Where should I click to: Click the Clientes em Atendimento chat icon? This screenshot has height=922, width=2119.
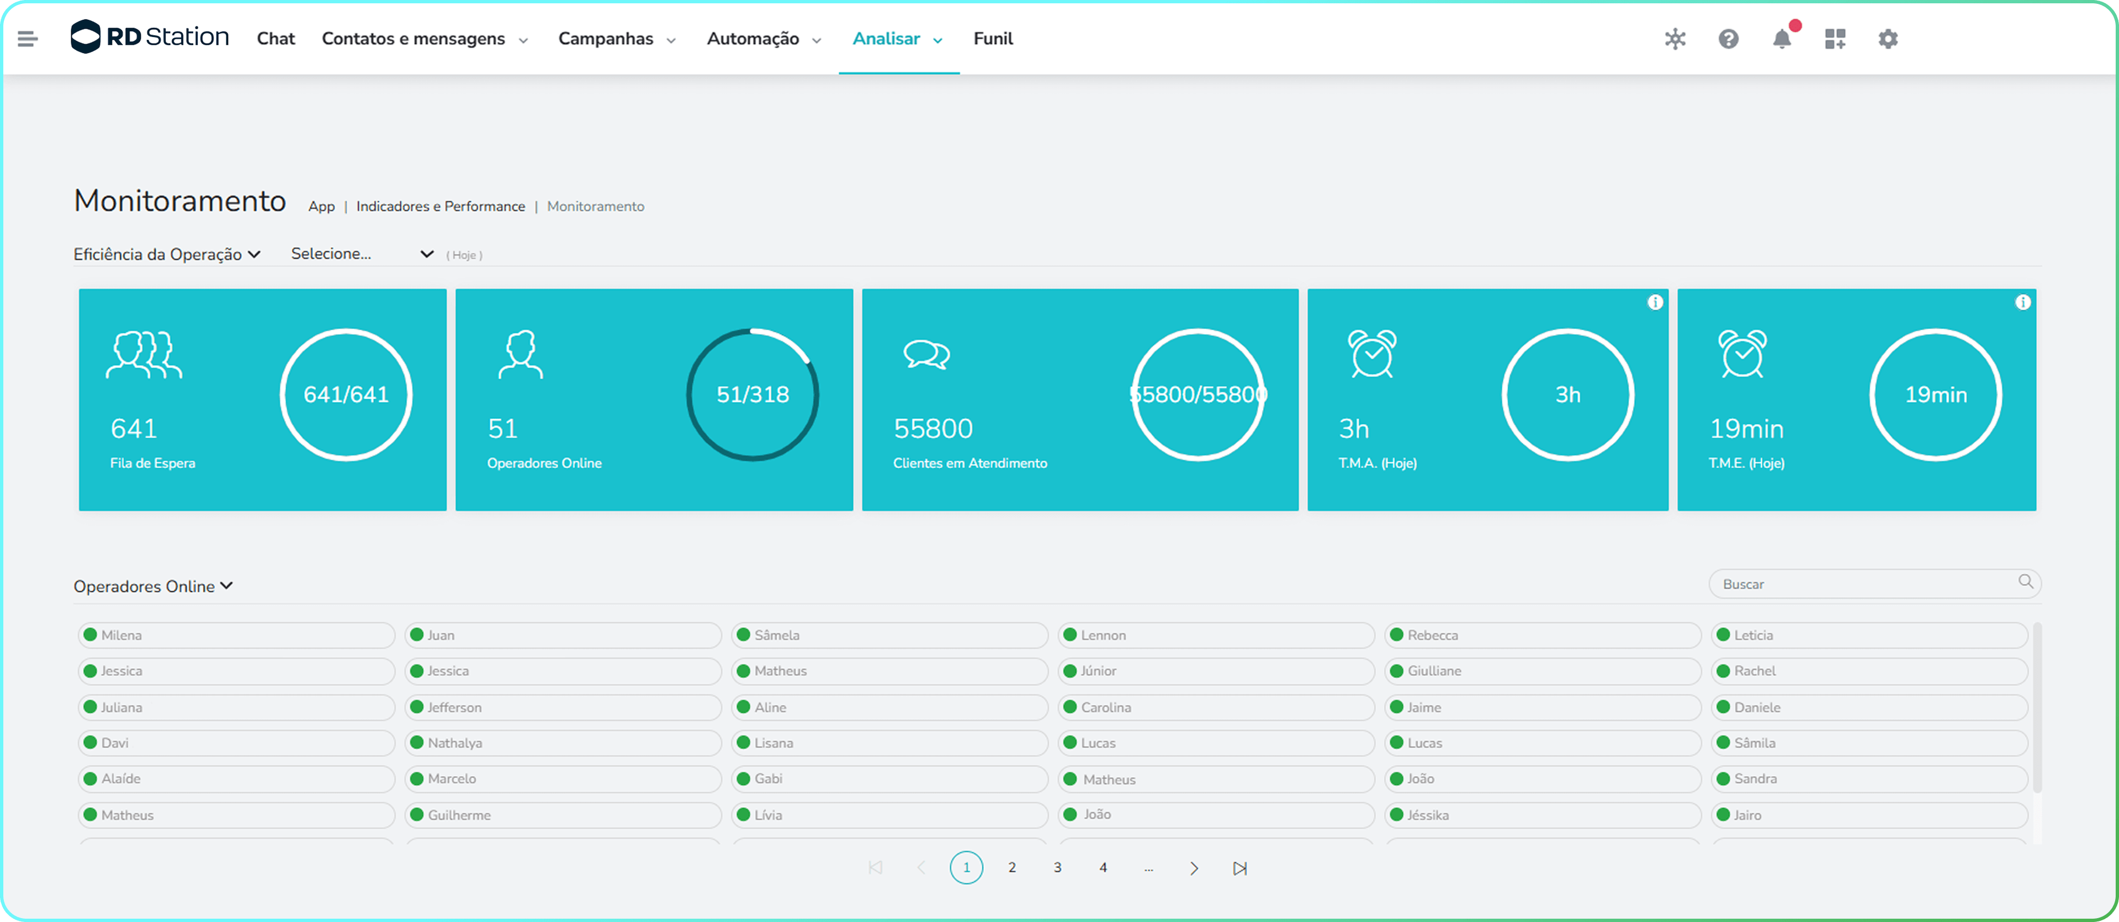pyautogui.click(x=926, y=354)
